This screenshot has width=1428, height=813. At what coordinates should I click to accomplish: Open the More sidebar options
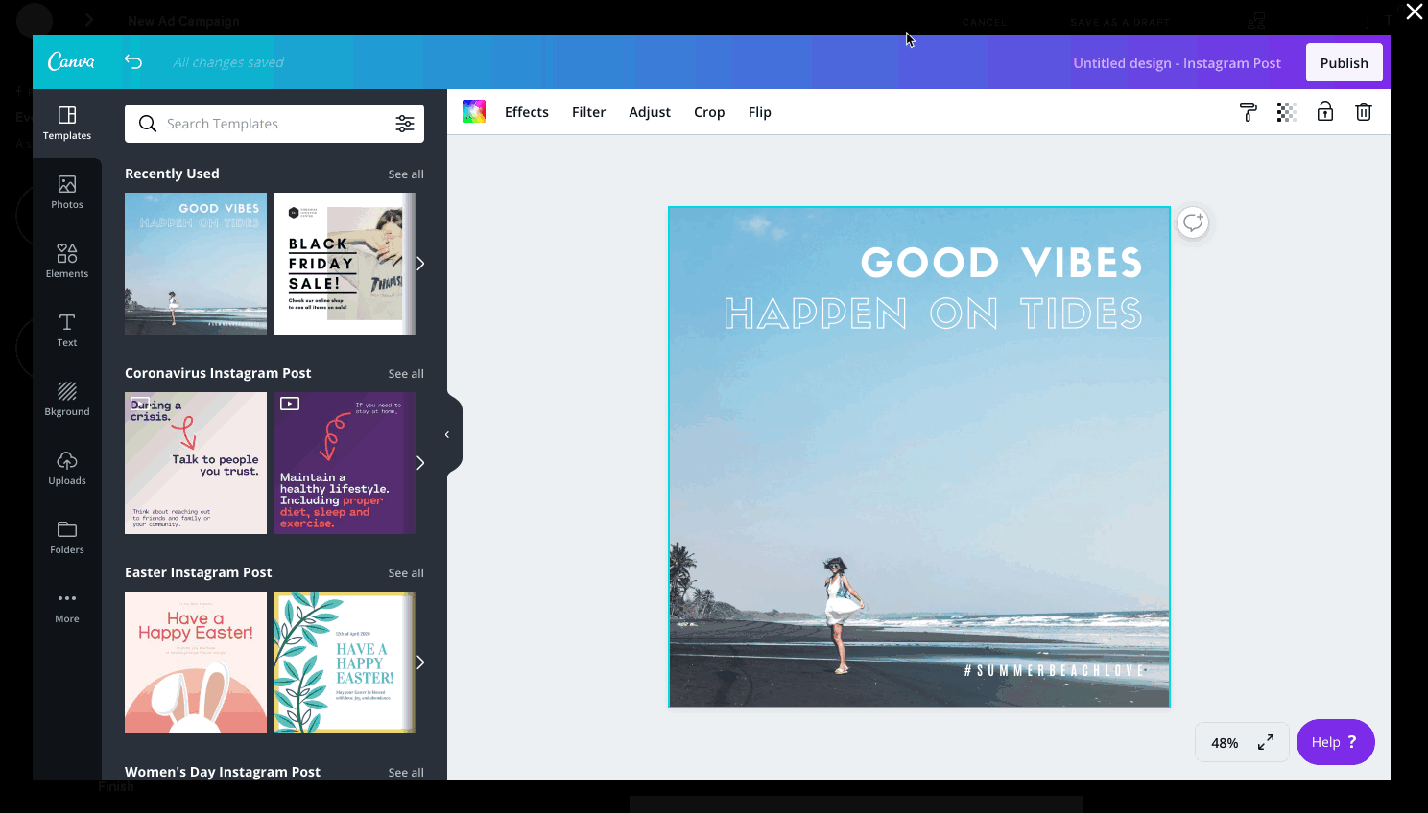(x=67, y=607)
